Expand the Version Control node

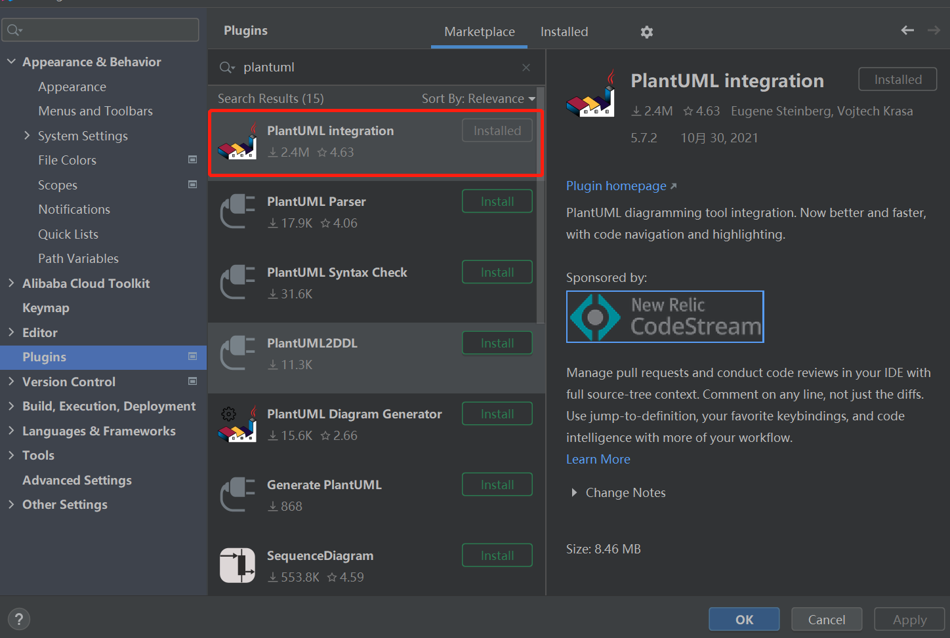tap(11, 381)
